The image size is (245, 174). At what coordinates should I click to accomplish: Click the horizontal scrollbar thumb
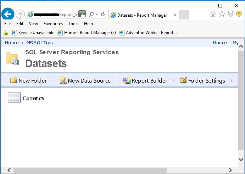[x=90, y=170]
